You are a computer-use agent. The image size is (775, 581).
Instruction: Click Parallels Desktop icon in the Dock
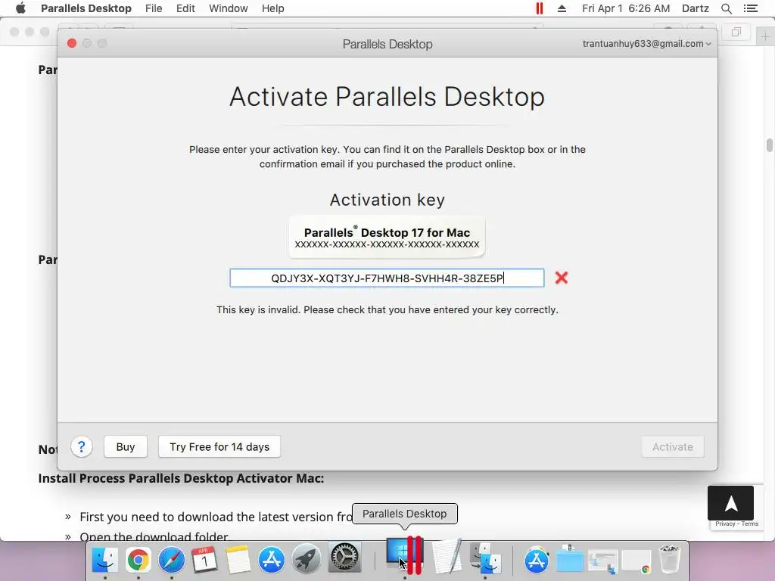(x=405, y=555)
